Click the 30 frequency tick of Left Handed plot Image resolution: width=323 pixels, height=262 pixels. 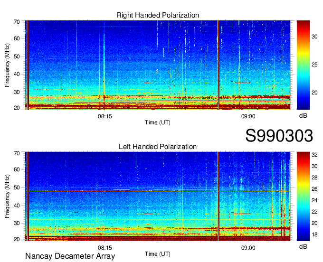coord(17,223)
